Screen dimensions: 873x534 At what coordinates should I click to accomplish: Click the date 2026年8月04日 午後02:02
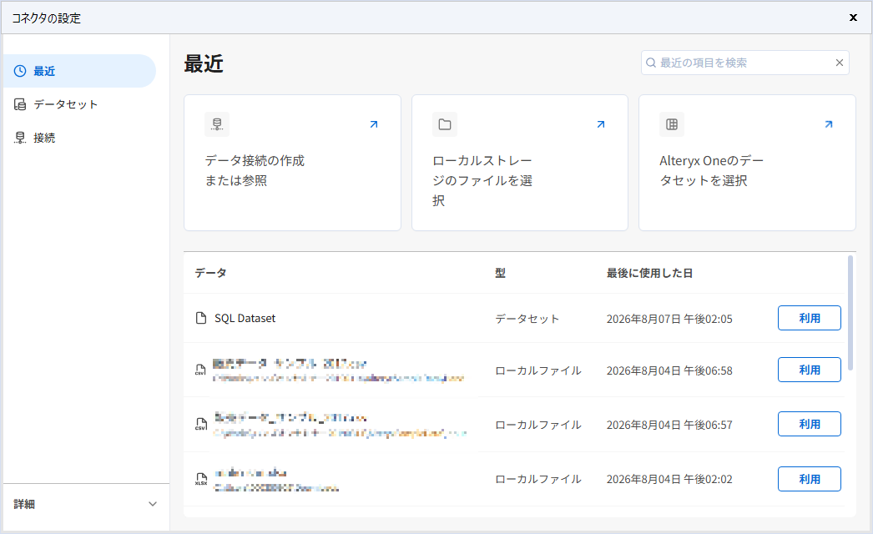point(669,479)
